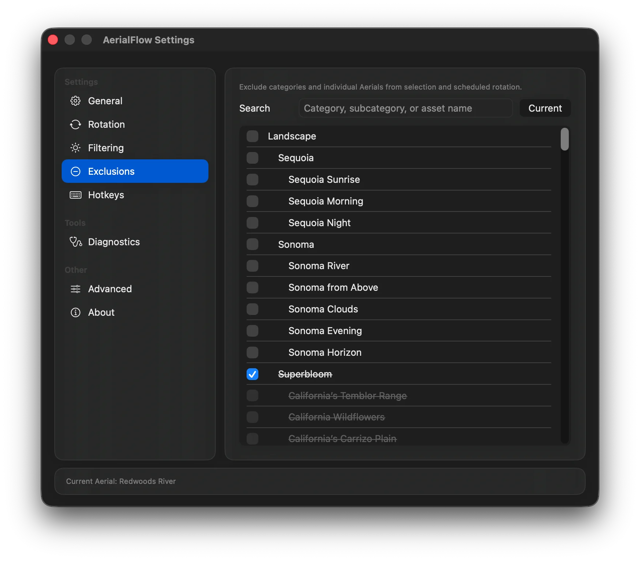640x561 pixels.
Task: Click the Rotation circular-arrows icon
Action: coord(75,124)
